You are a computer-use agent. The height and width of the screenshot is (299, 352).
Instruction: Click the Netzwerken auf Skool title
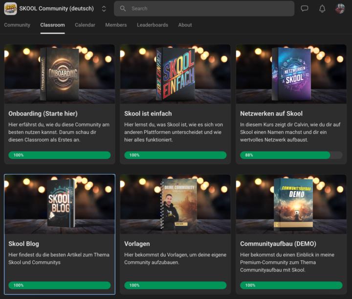[271, 114]
